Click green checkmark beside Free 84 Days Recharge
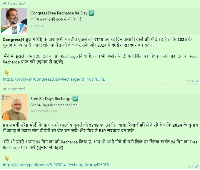 (x=75, y=99)
